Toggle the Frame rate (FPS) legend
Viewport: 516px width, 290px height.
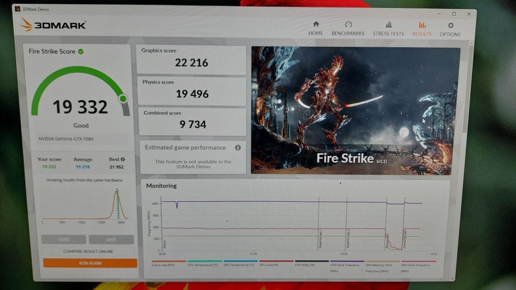[168, 264]
